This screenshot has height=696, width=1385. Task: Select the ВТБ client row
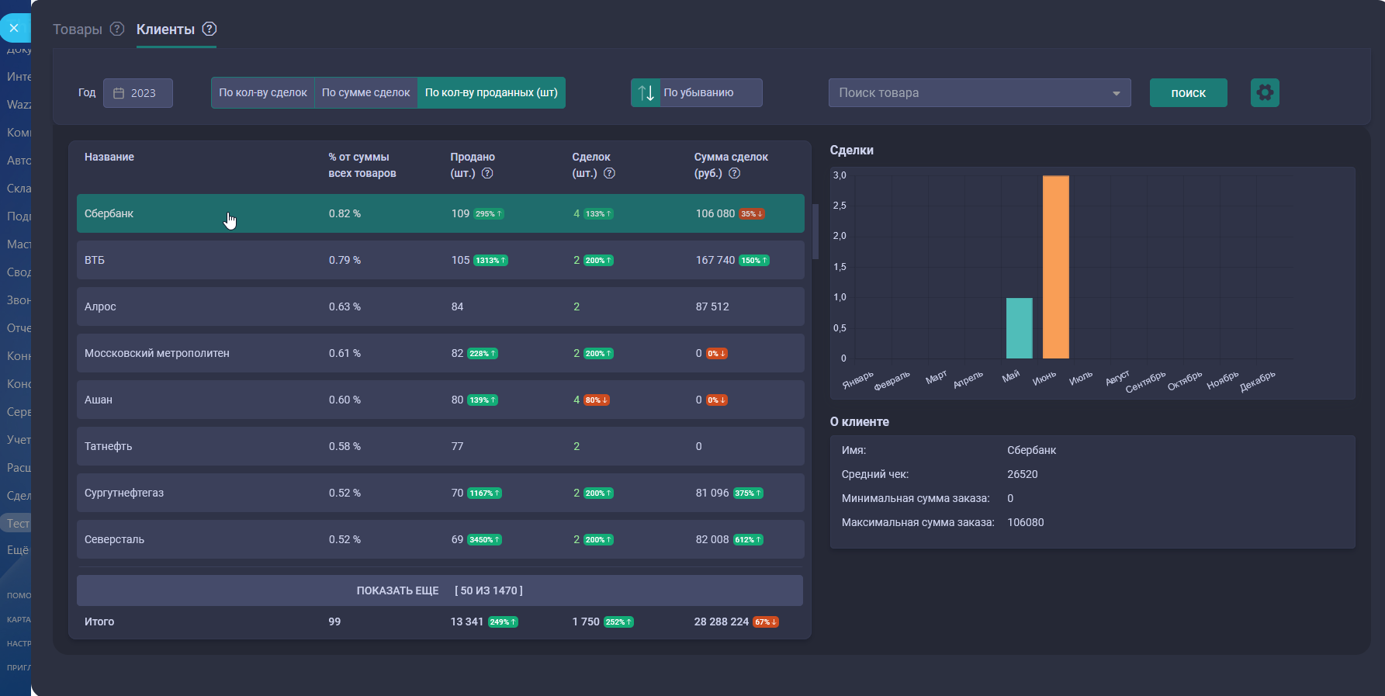point(440,260)
